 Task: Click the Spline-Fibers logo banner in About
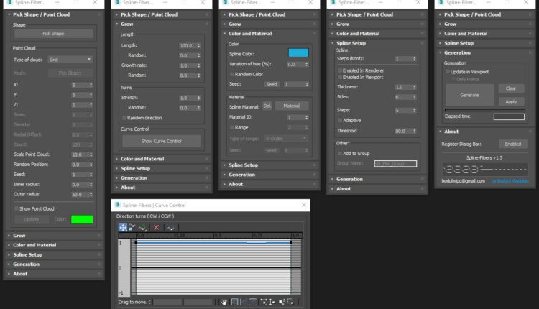coord(484,169)
